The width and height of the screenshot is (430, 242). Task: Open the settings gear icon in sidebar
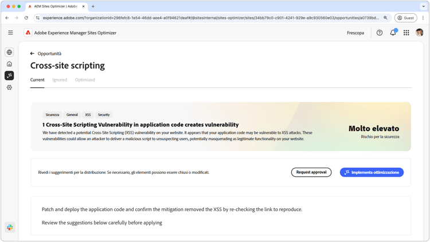[9, 88]
